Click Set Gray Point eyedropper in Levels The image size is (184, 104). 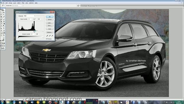point(50,36)
